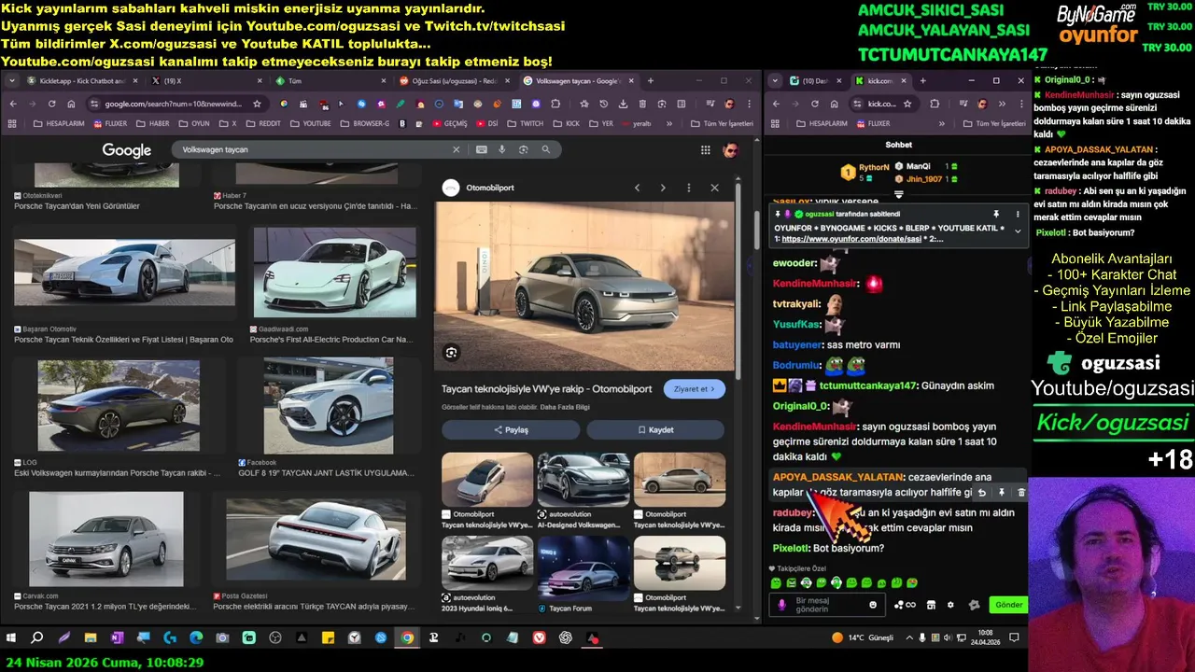Bookmark the kick.com page
Image resolution: width=1195 pixels, height=672 pixels.
tap(907, 104)
